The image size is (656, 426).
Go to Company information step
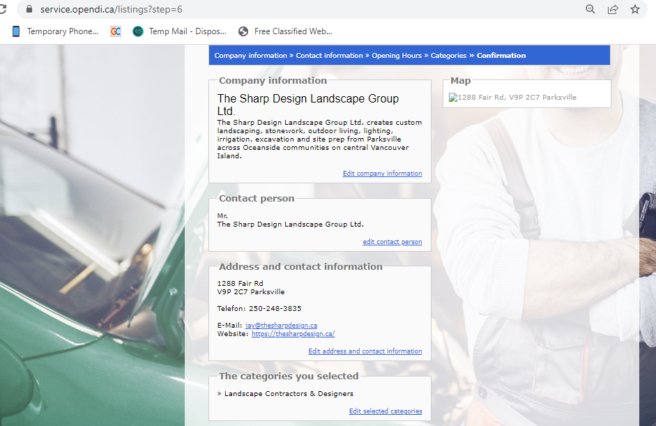click(x=250, y=56)
